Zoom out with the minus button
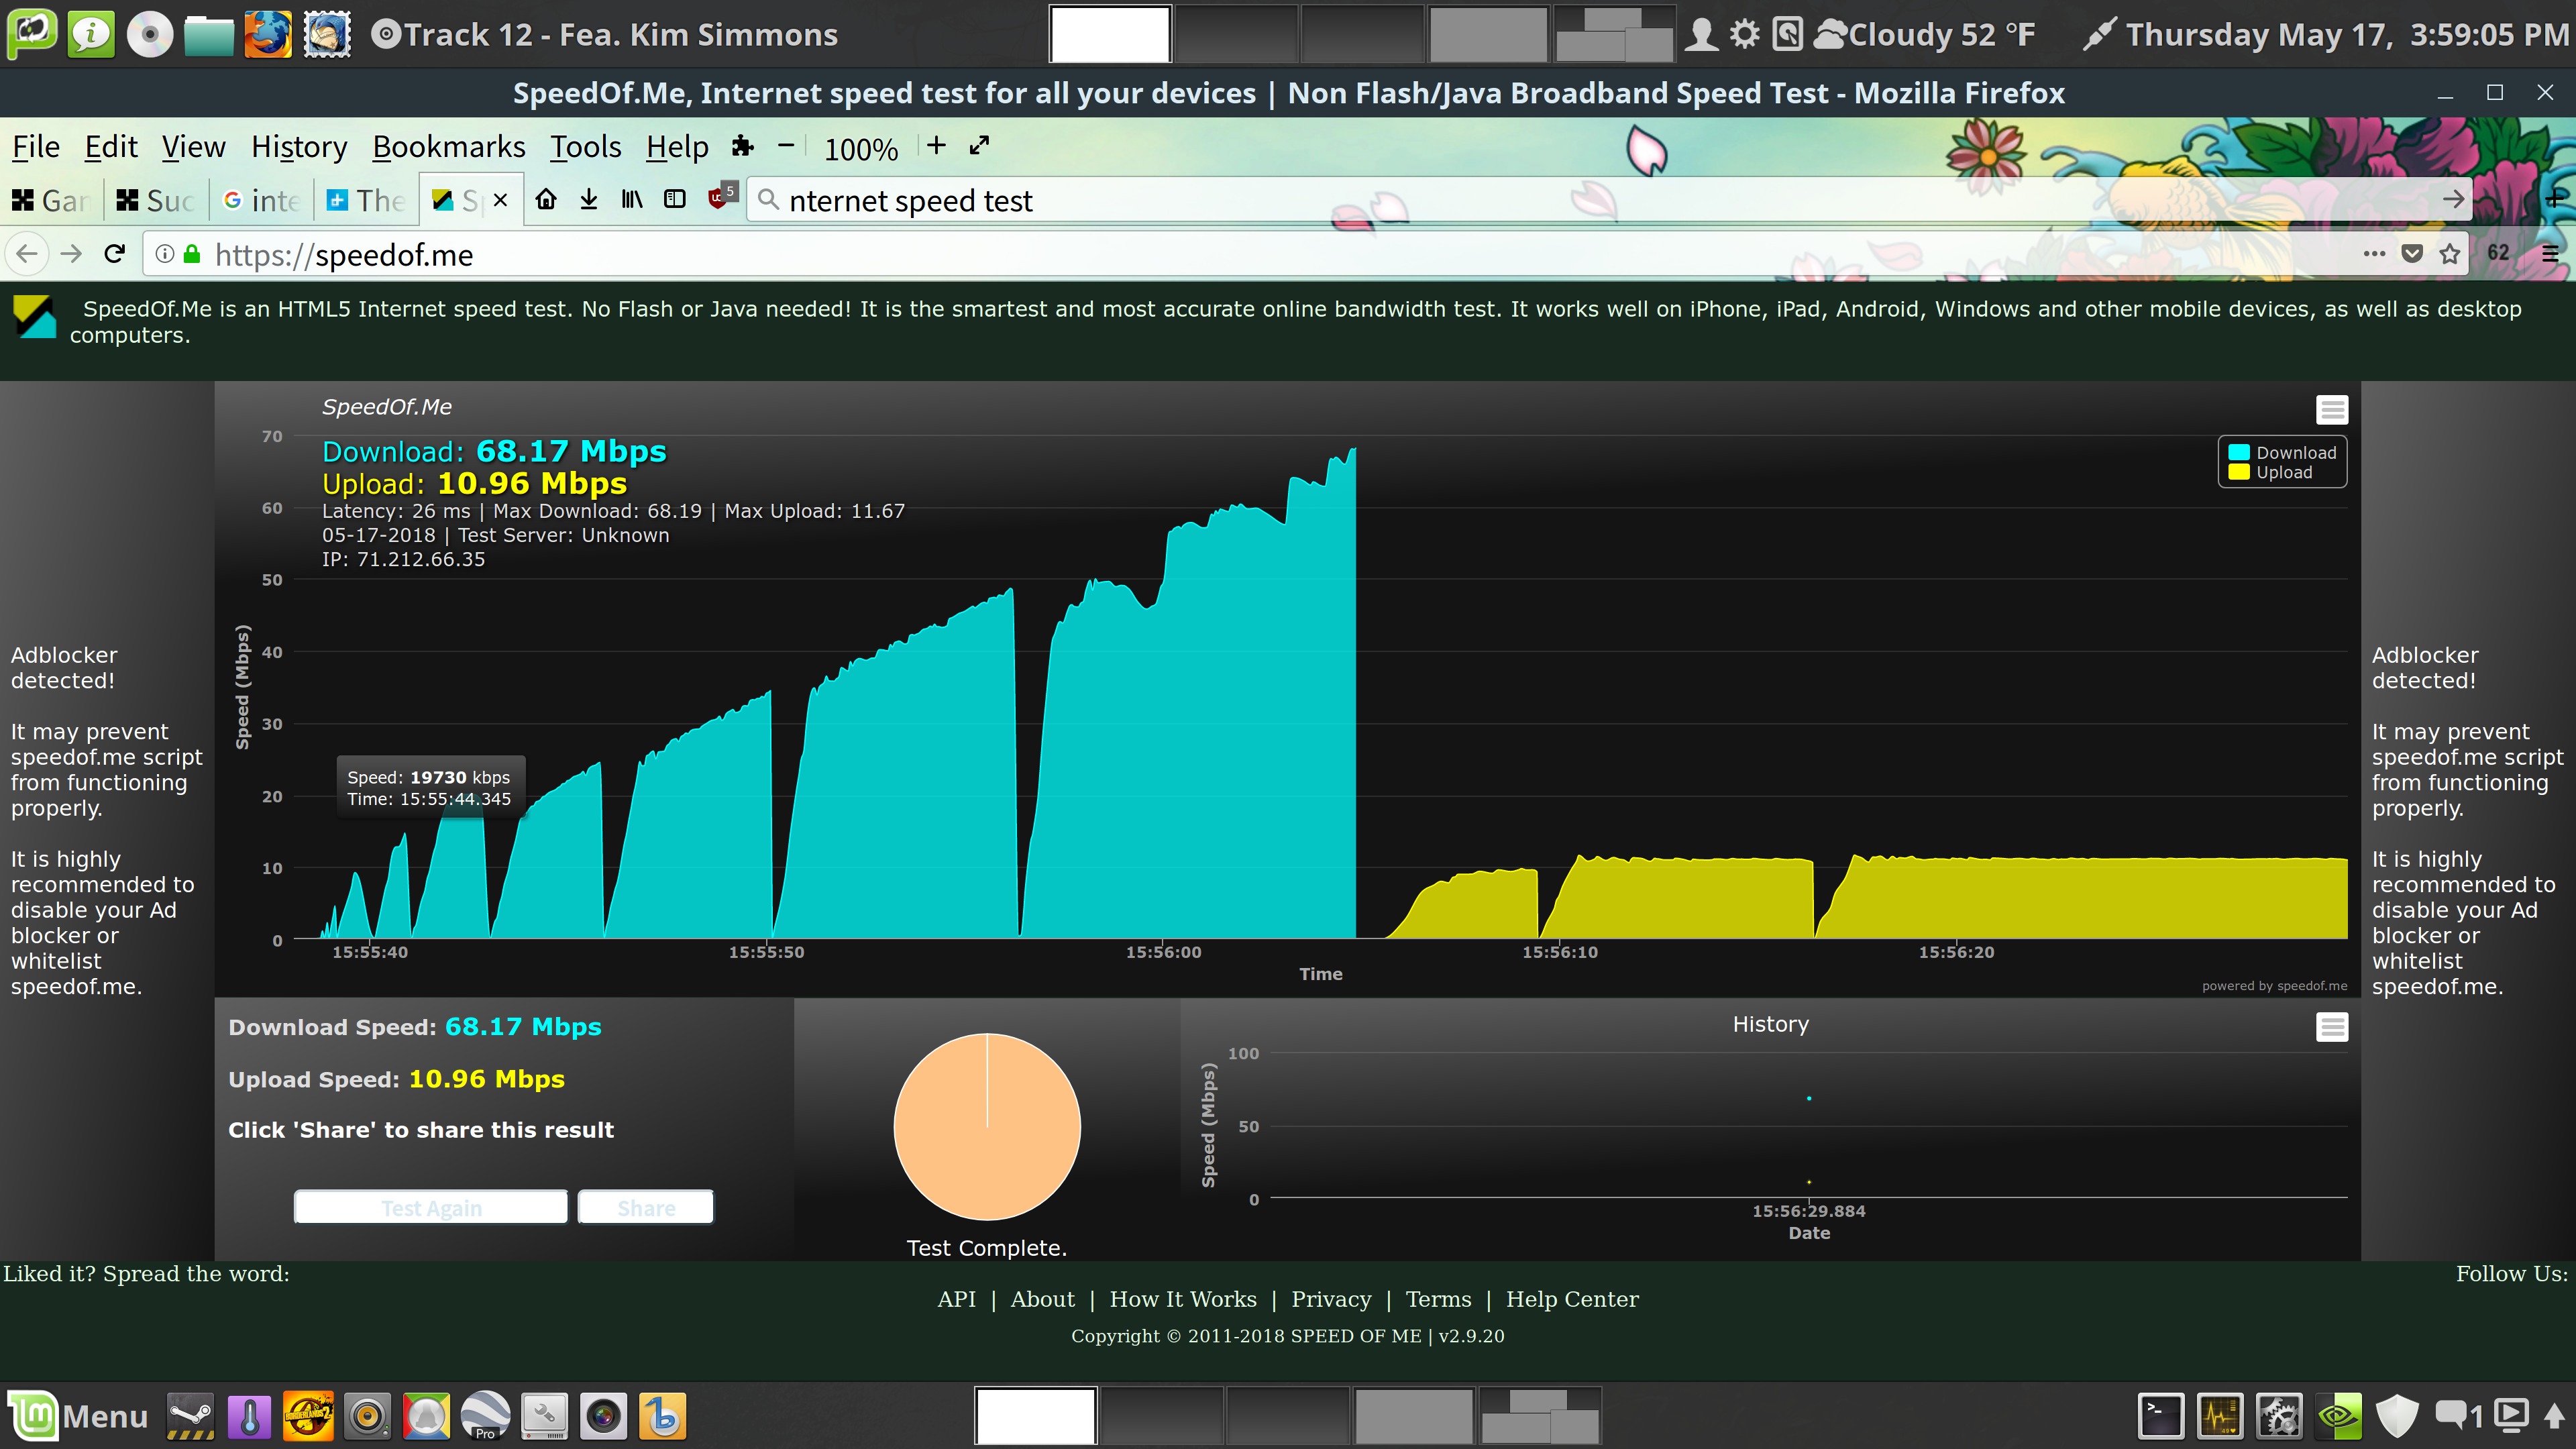This screenshot has width=2576, height=1449. point(786,146)
